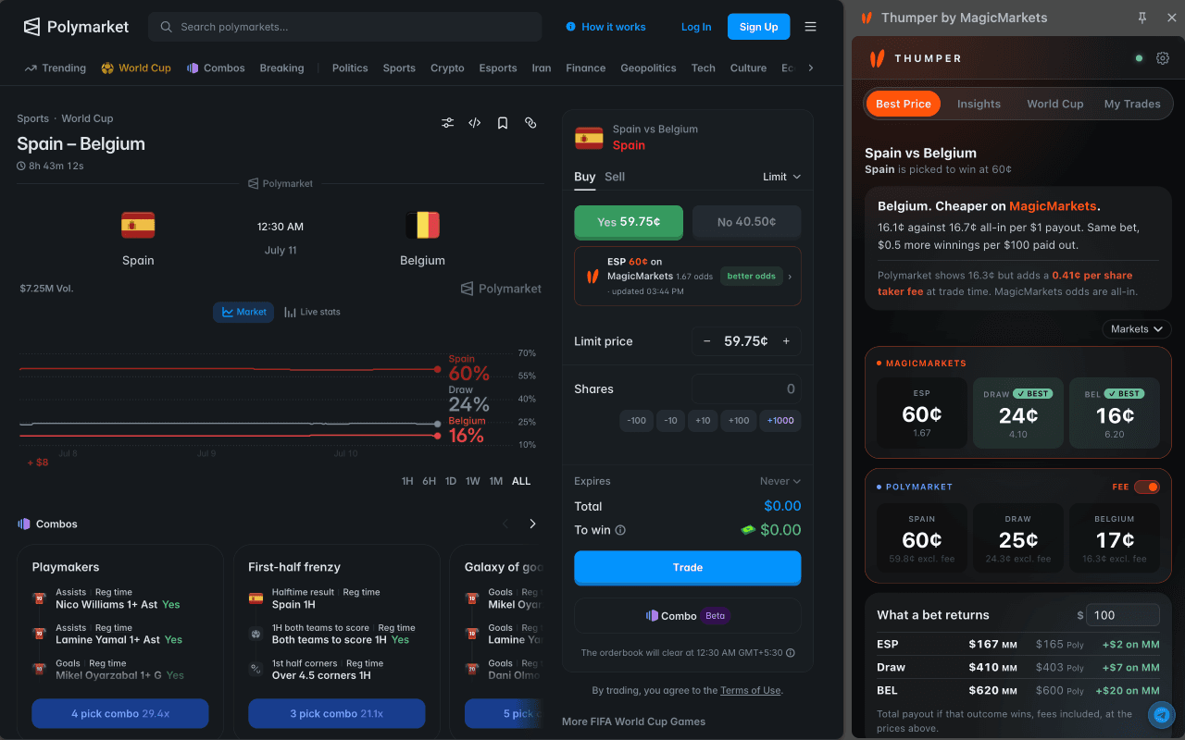Select No 40.50¢ outcome

(747, 222)
